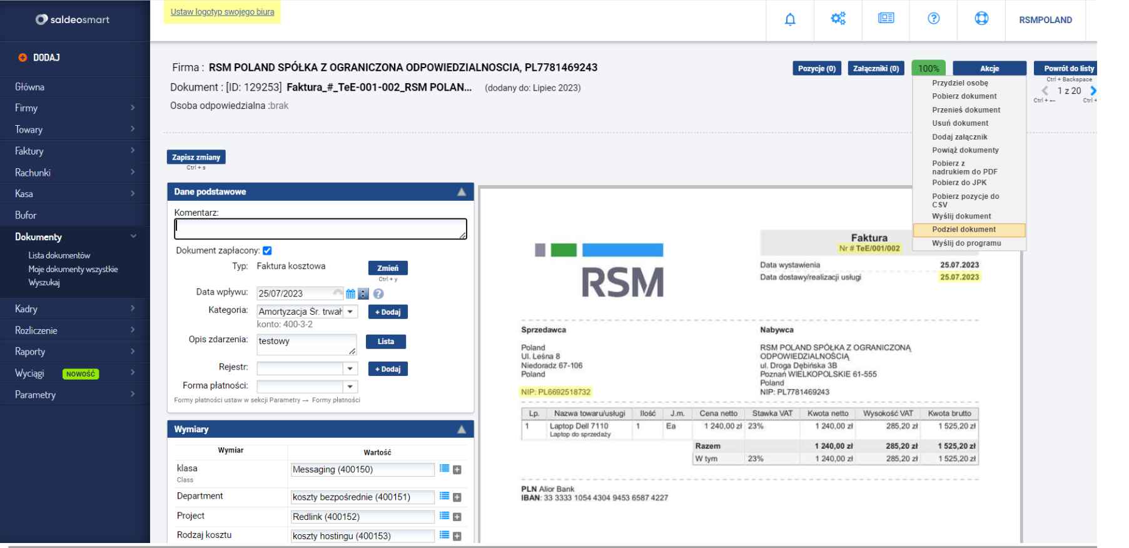Toggle the Dokument zapłacony checkbox
Viewport: 1129px width, 548px height.
pyautogui.click(x=267, y=251)
